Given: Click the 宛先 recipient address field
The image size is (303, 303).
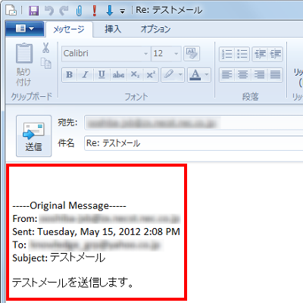Looking at the screenshot, I should 194,123.
